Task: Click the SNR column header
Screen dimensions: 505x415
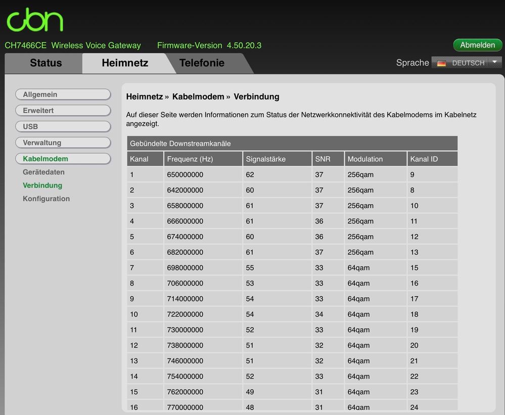Action: [x=328, y=159]
